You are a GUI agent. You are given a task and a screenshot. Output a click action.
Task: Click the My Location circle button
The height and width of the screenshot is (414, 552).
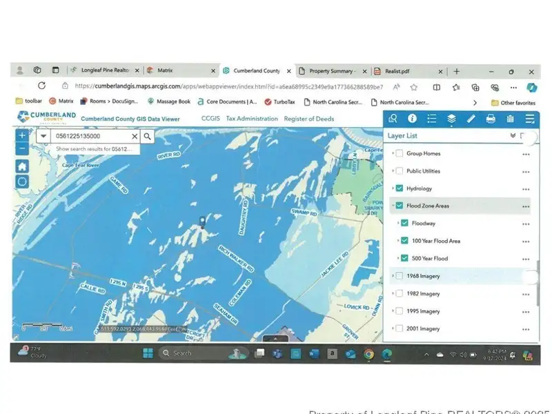(22, 182)
